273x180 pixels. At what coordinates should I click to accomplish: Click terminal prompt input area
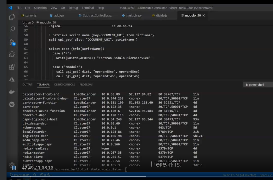[x=126, y=169]
